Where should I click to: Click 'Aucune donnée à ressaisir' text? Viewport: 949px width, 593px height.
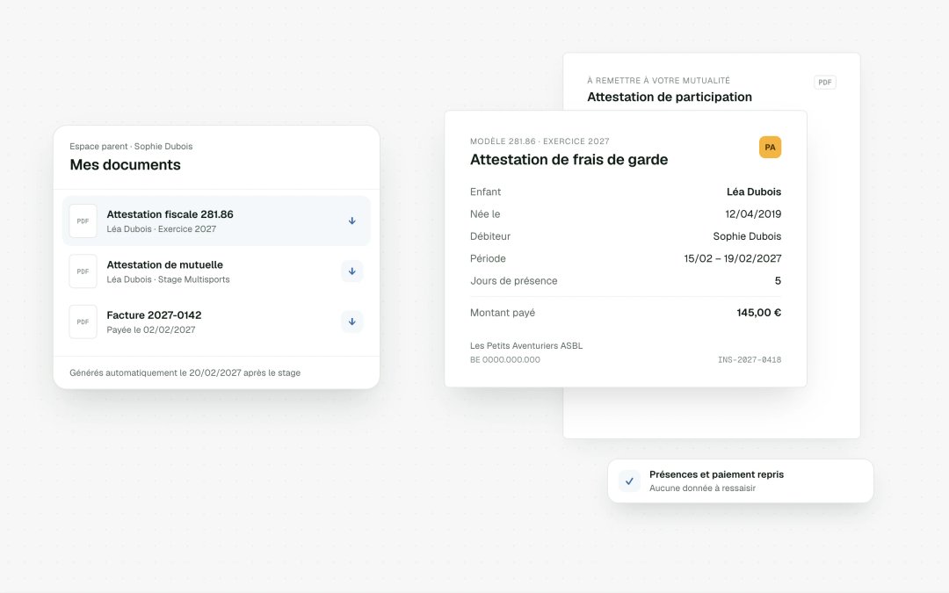tap(703, 488)
